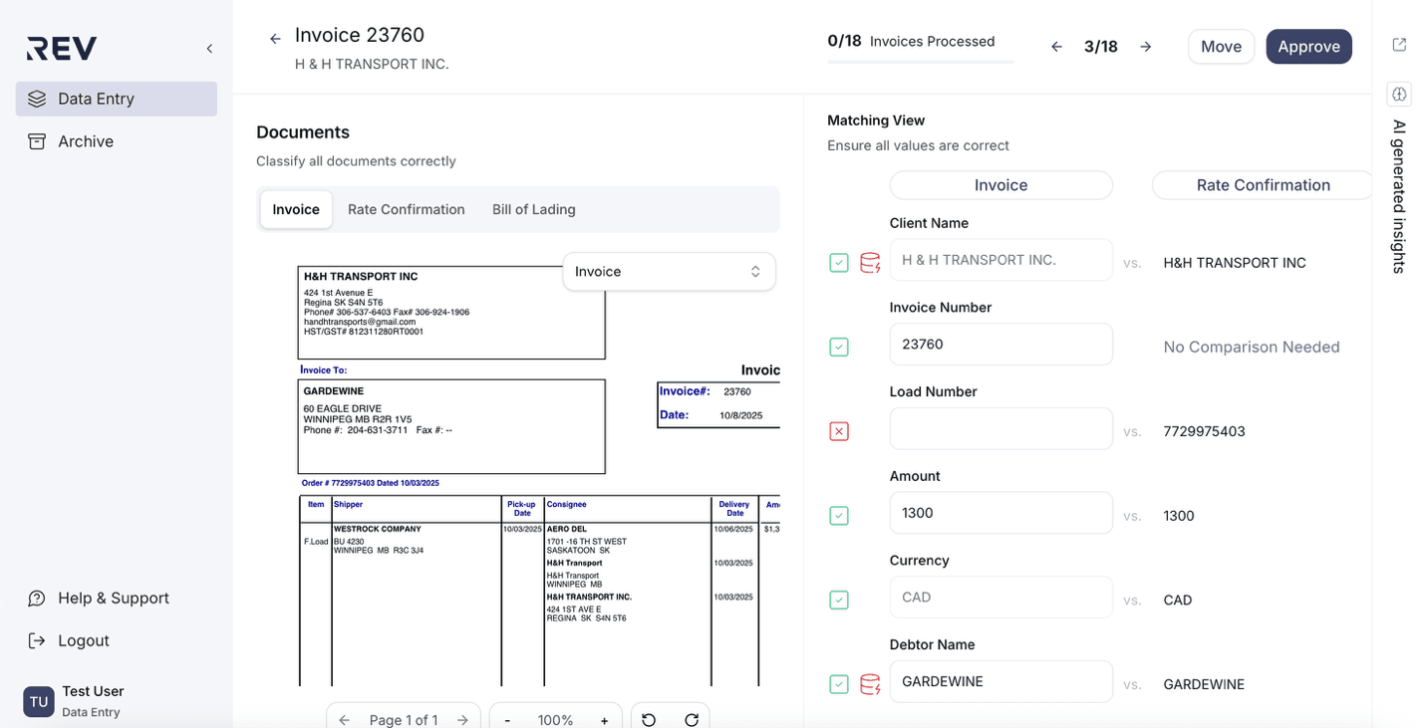Toggle the Amount match checkbox

pos(839,516)
